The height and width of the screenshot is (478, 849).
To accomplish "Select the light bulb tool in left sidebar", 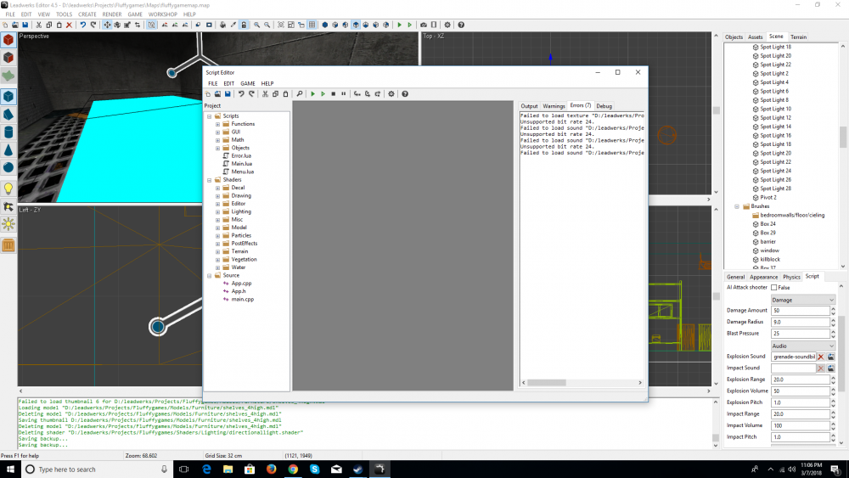I will coord(8,188).
